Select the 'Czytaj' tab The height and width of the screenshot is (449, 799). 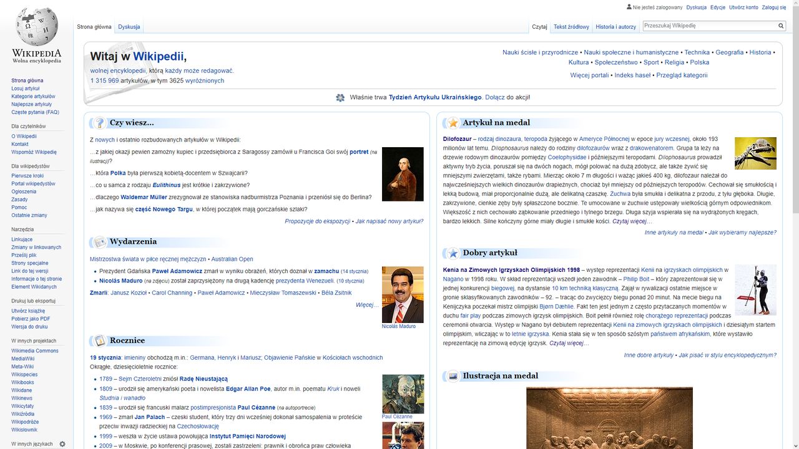click(539, 27)
